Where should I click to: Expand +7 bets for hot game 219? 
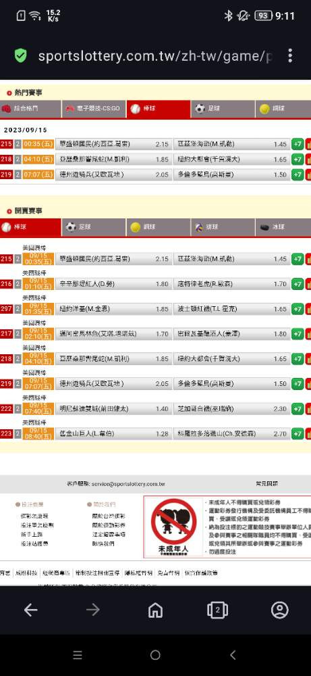[x=298, y=174]
